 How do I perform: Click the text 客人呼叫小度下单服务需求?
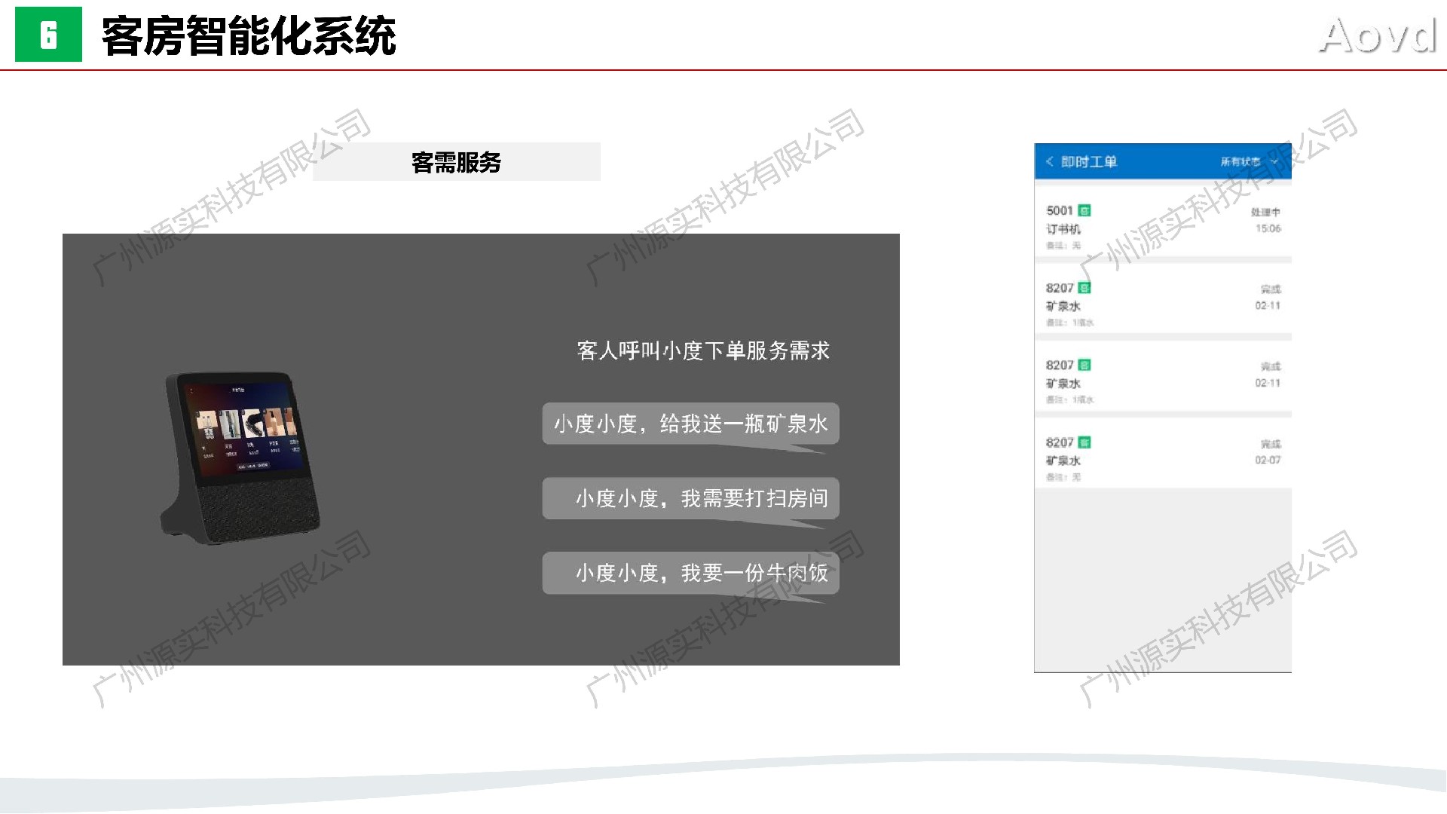pos(703,350)
